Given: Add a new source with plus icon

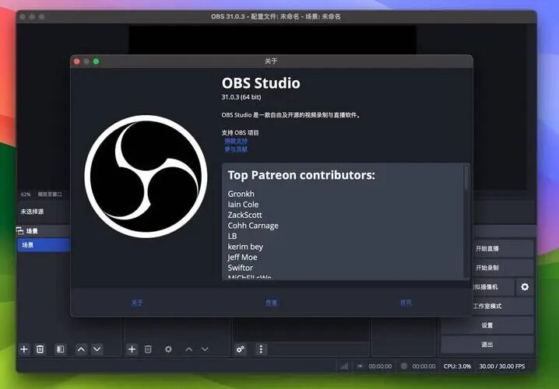Looking at the screenshot, I should (x=132, y=349).
